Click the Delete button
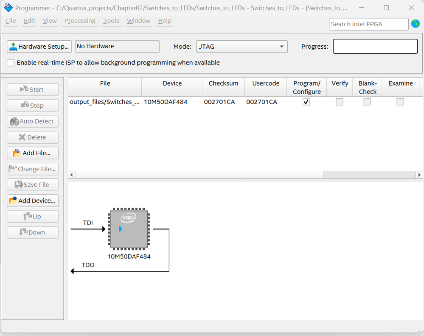 click(33, 137)
